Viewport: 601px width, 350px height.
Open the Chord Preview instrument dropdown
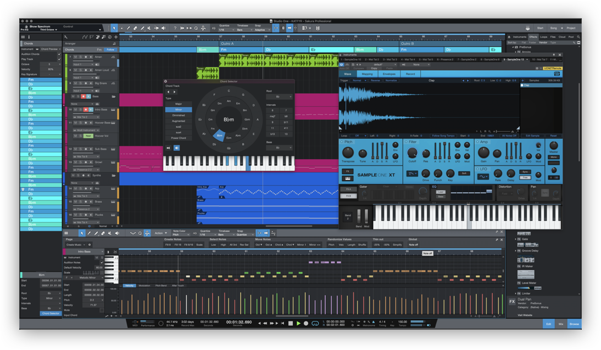point(50,49)
